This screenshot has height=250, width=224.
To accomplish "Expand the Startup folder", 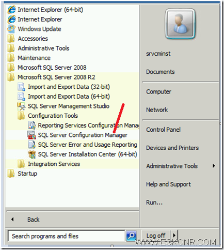I will point(27,174).
